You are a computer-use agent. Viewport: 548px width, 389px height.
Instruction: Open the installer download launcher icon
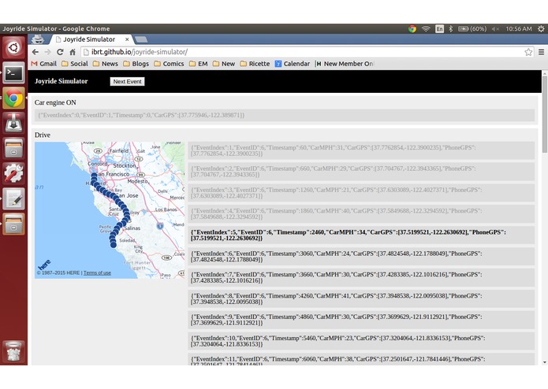[13, 123]
